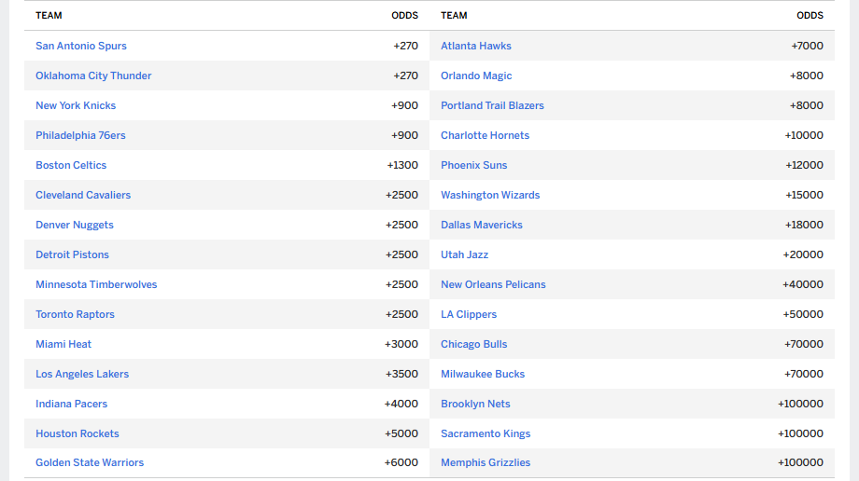Screen dimensions: 859x481
Task: Select the Sacramento Kings link
Action: point(486,433)
